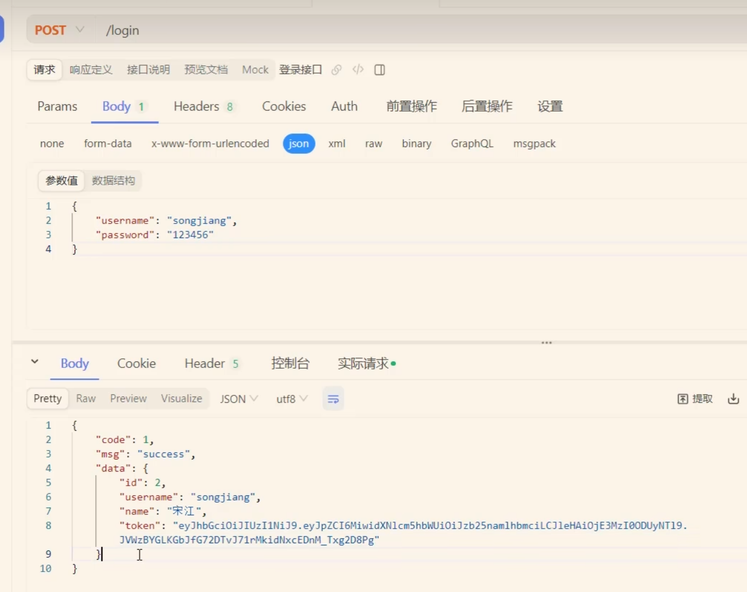The width and height of the screenshot is (747, 592).
Task: Open the utf8 encoding dropdown
Action: coord(291,399)
